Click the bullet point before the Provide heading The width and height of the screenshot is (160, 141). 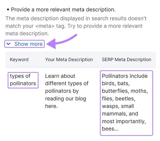[8, 10]
